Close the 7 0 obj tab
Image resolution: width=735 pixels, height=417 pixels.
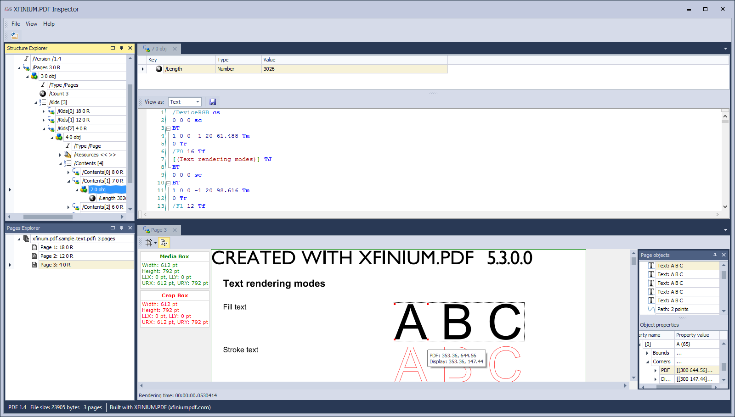click(175, 49)
